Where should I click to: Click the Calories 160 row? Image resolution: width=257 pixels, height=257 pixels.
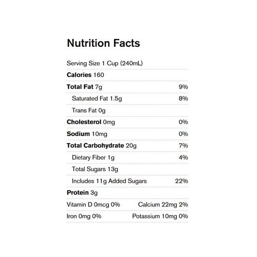[x=127, y=75]
